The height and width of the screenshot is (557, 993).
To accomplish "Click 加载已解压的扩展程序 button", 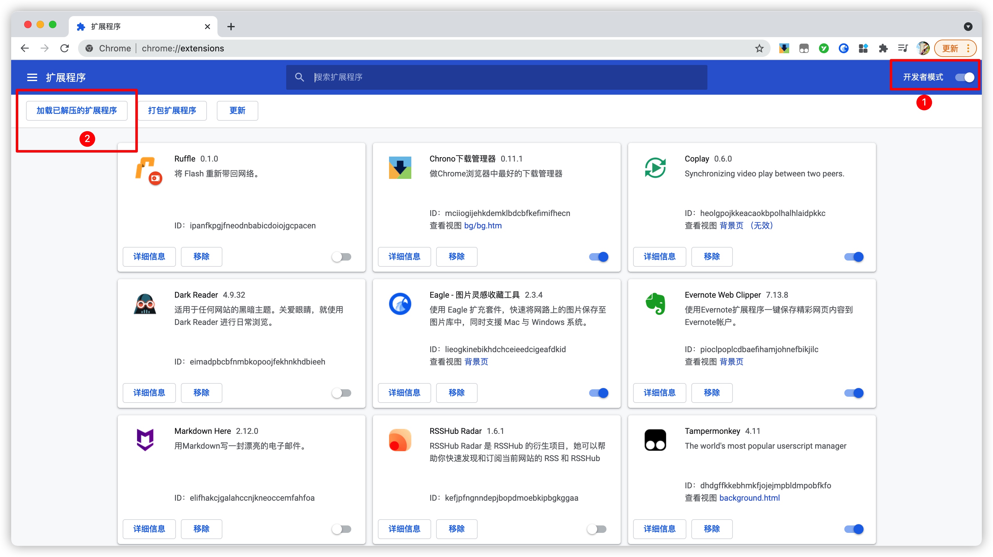I will pos(77,110).
